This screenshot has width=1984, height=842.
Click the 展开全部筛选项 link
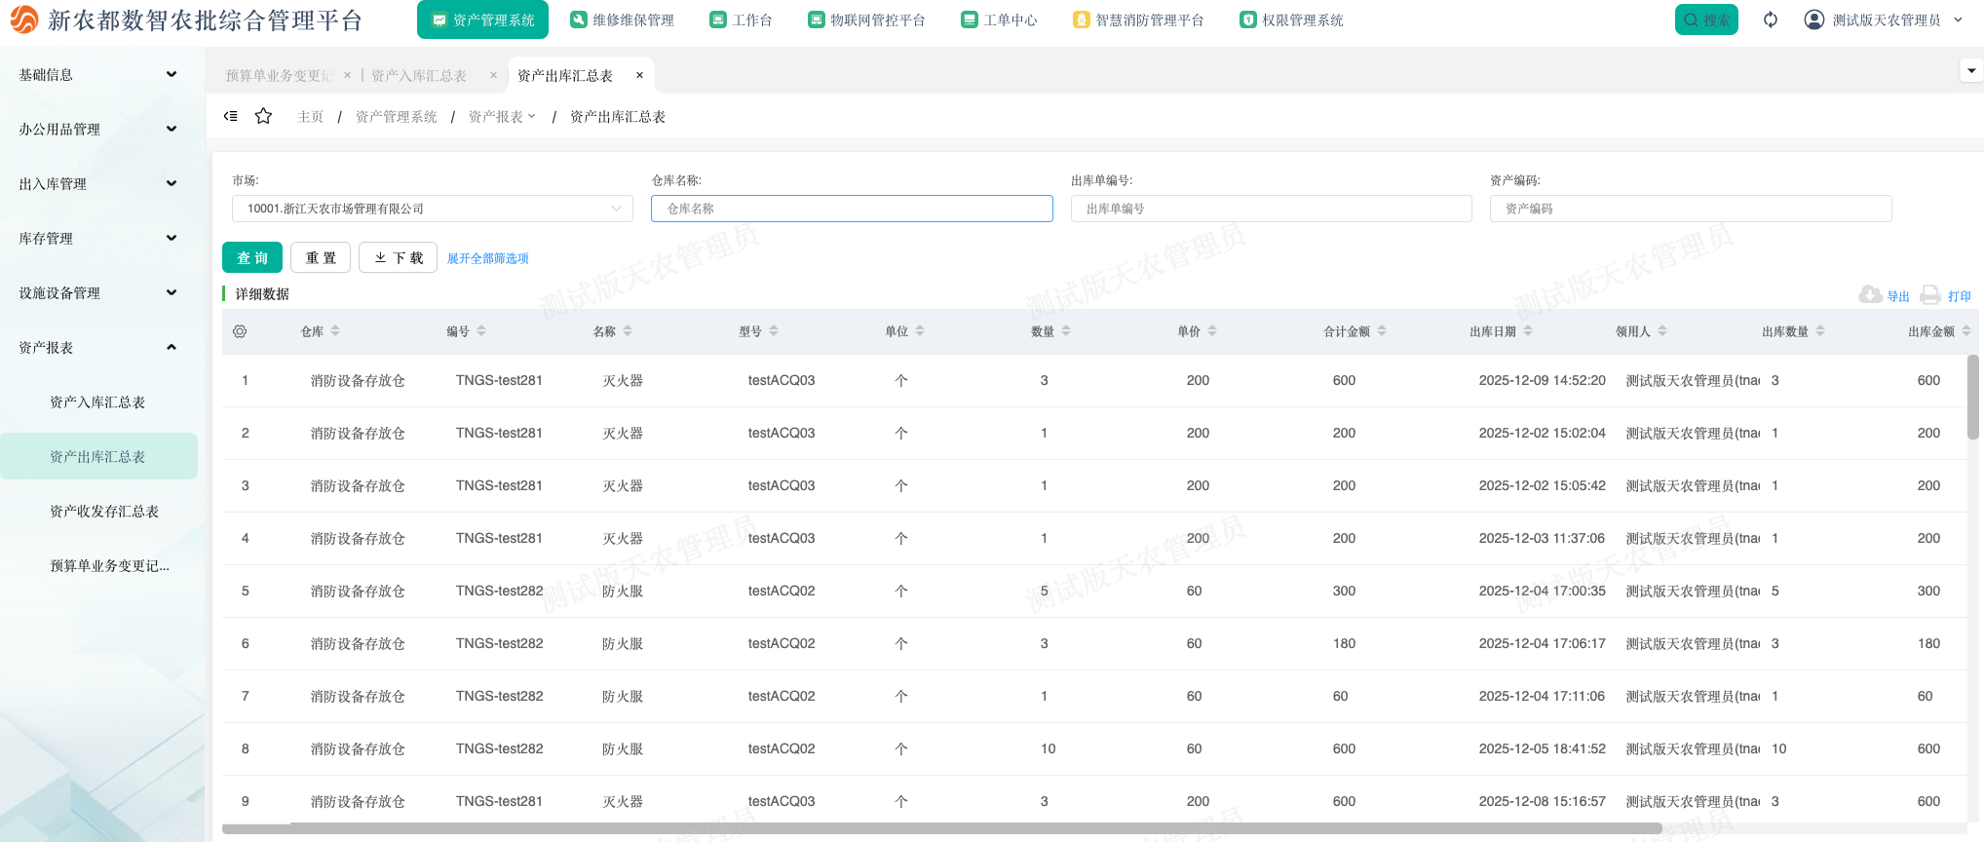tap(487, 258)
